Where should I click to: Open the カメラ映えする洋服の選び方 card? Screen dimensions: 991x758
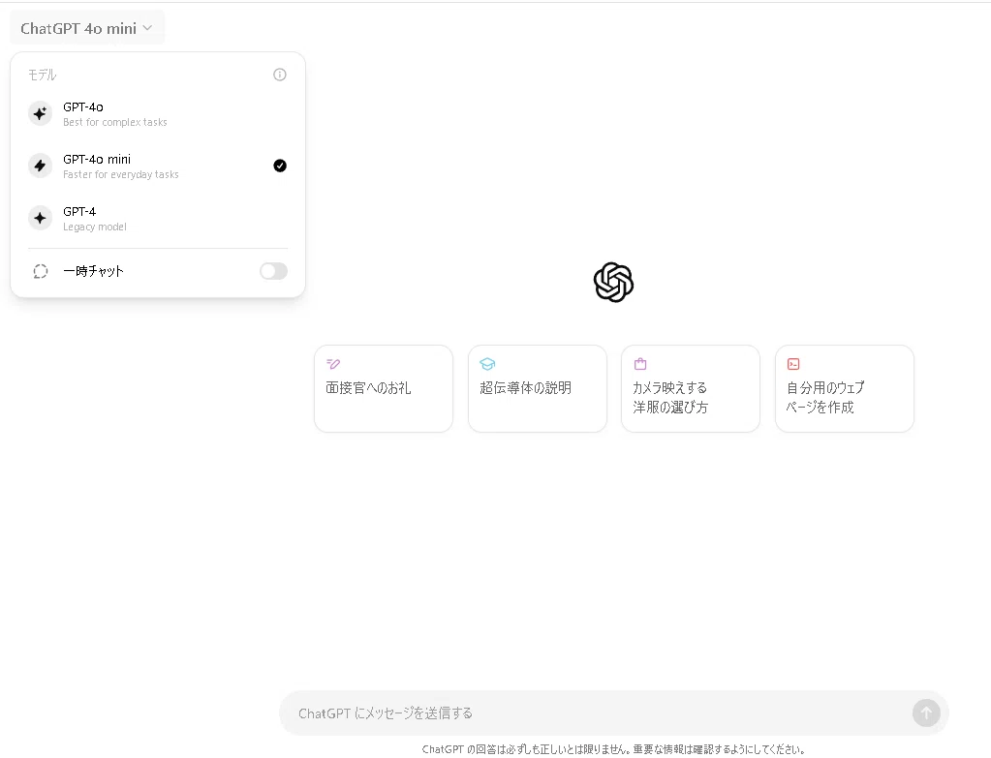click(x=691, y=388)
